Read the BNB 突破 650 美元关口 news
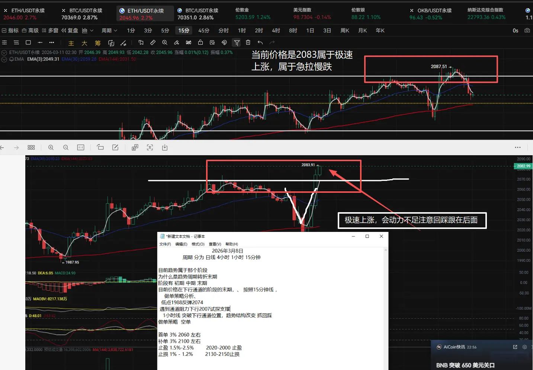Viewport: 533px width, 370px height. point(465,365)
